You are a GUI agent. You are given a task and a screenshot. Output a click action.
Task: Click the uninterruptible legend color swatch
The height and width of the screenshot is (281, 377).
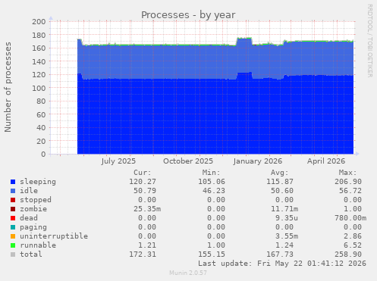coord(13,236)
